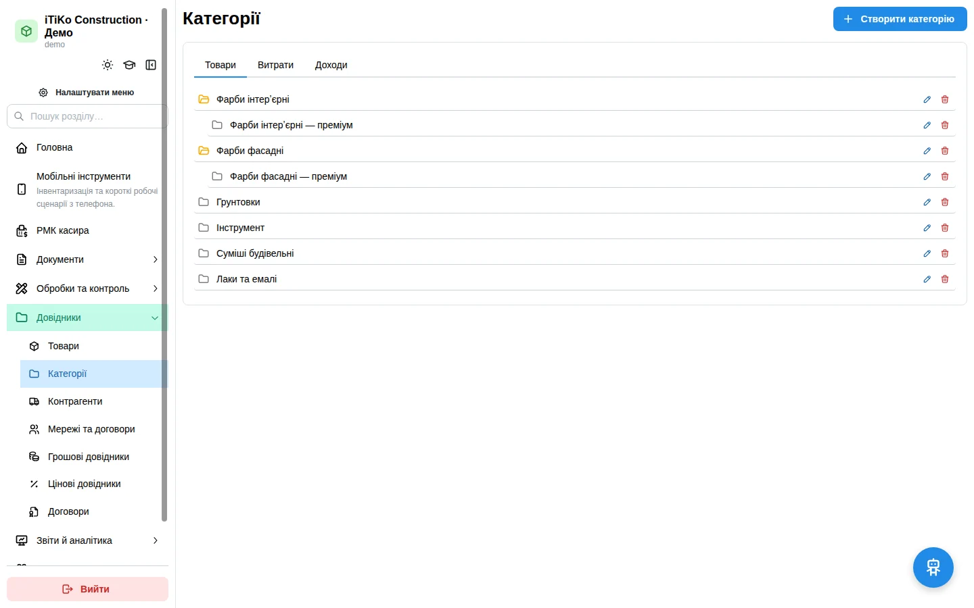
Task: Delete the Грунтовки category
Action: pos(945,202)
